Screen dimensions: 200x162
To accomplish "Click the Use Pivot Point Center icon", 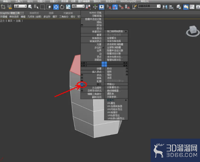I will (88, 7).
